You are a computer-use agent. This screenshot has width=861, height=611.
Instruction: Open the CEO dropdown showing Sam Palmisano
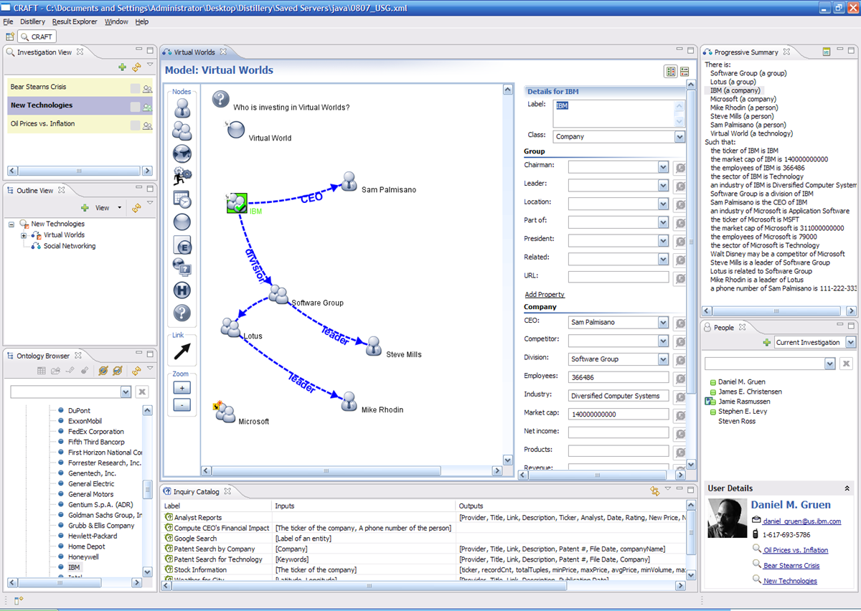(663, 323)
